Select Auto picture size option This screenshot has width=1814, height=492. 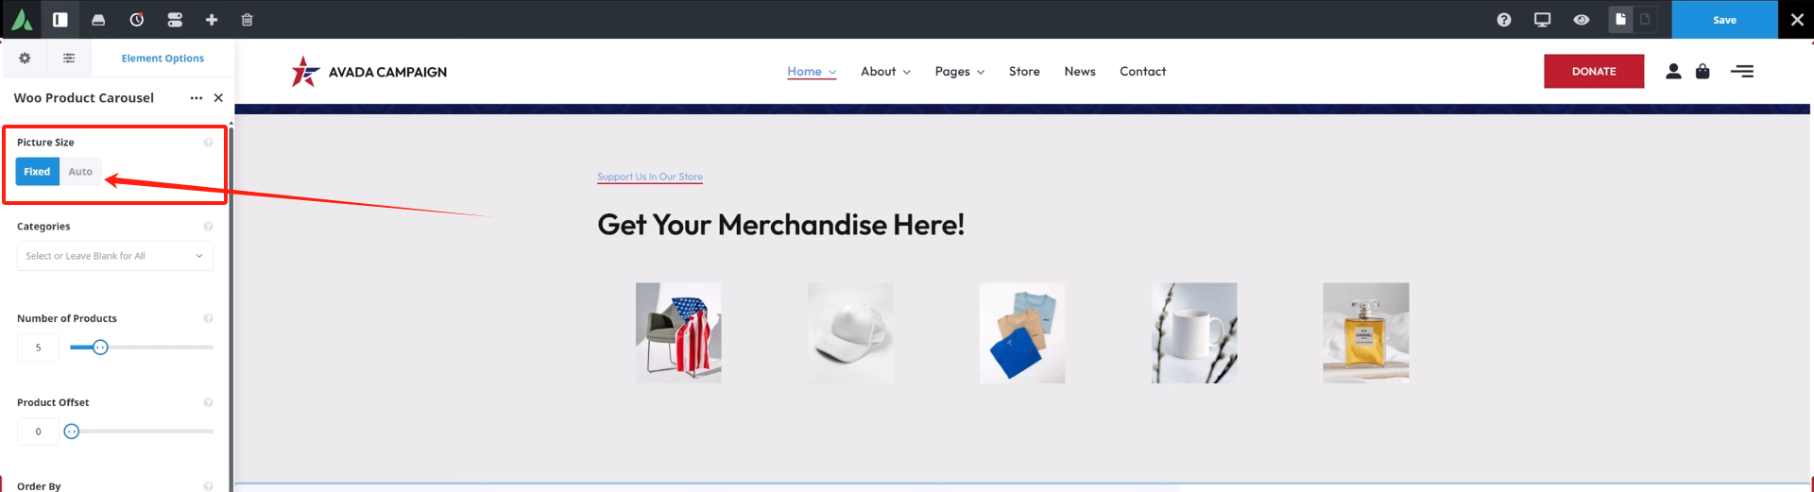point(80,172)
